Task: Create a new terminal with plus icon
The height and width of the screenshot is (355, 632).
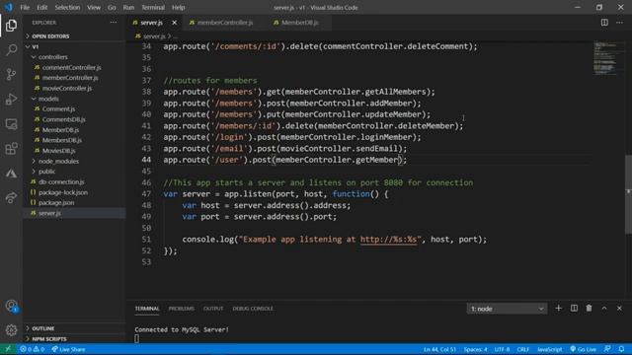Action: pos(558,309)
